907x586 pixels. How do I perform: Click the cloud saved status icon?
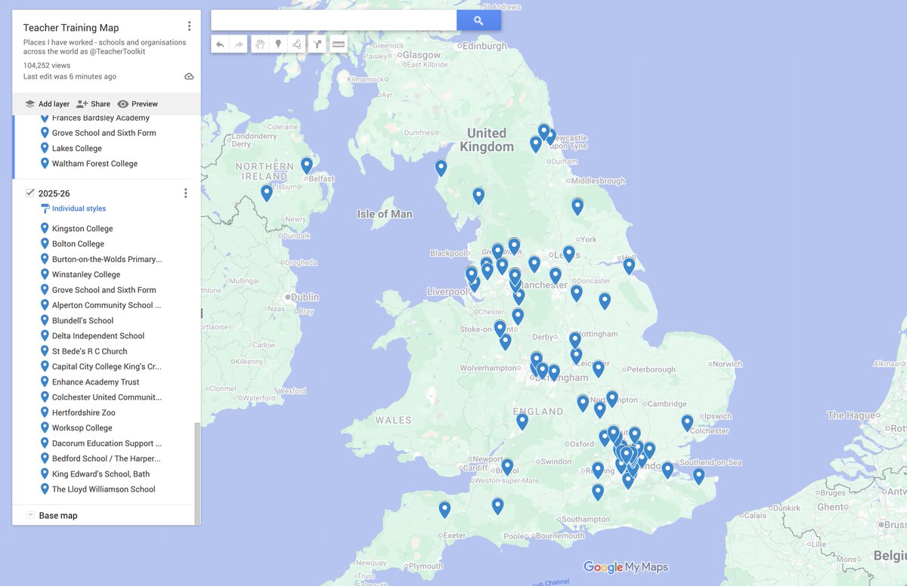coord(189,76)
